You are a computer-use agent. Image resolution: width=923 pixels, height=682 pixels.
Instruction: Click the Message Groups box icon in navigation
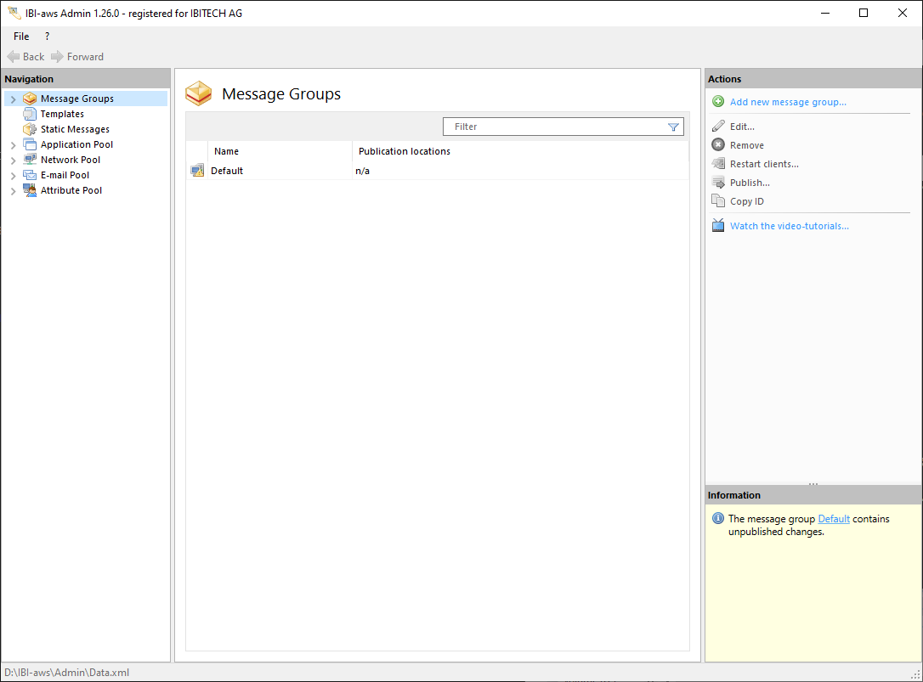point(30,99)
